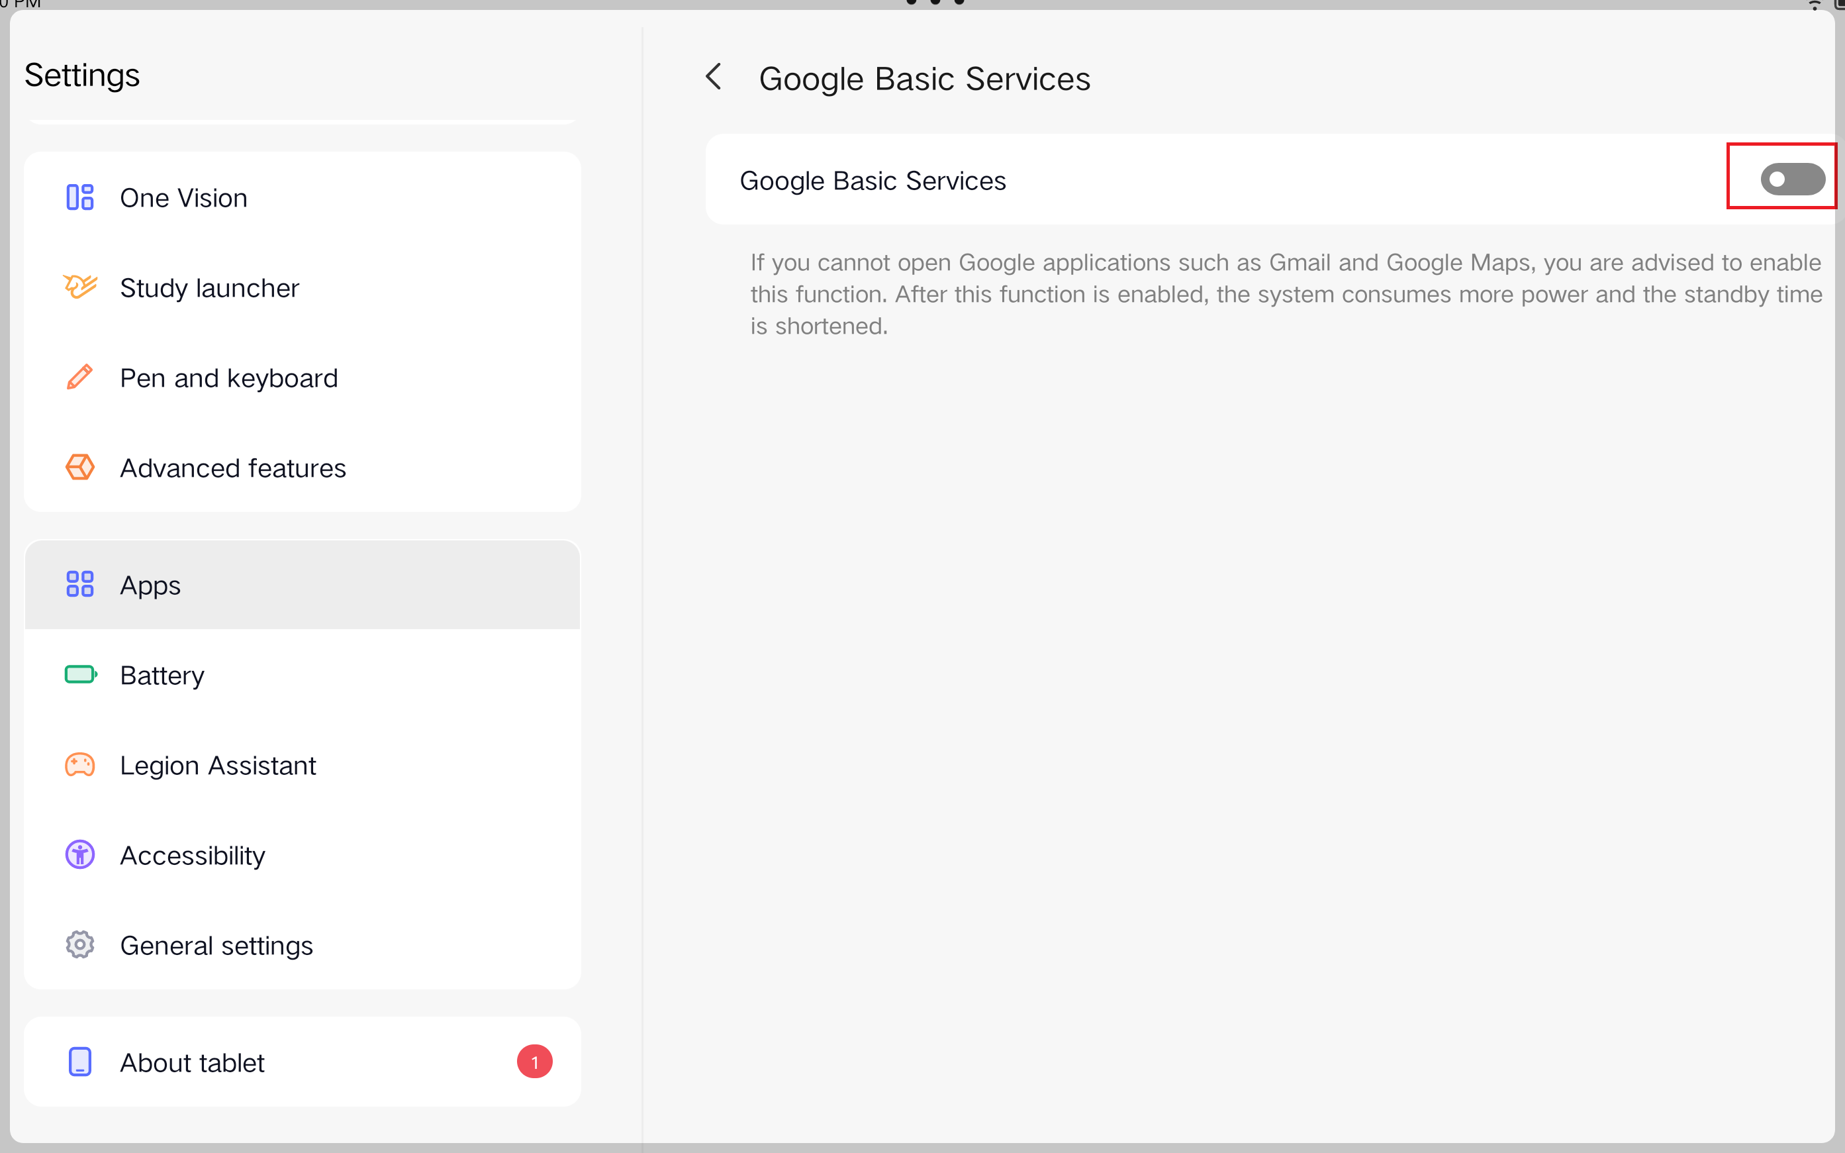Click the Pen and keyboard pencil icon
This screenshot has width=1845, height=1153.
79,377
